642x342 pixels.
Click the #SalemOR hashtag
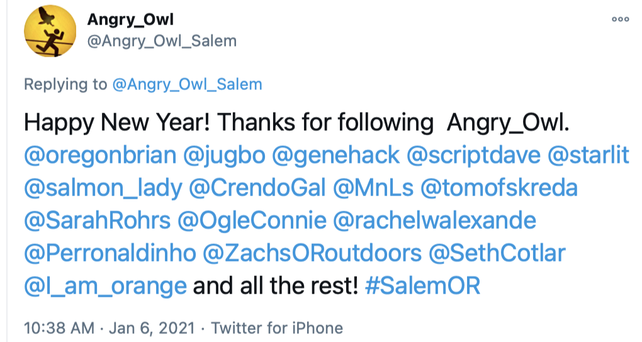(x=423, y=286)
